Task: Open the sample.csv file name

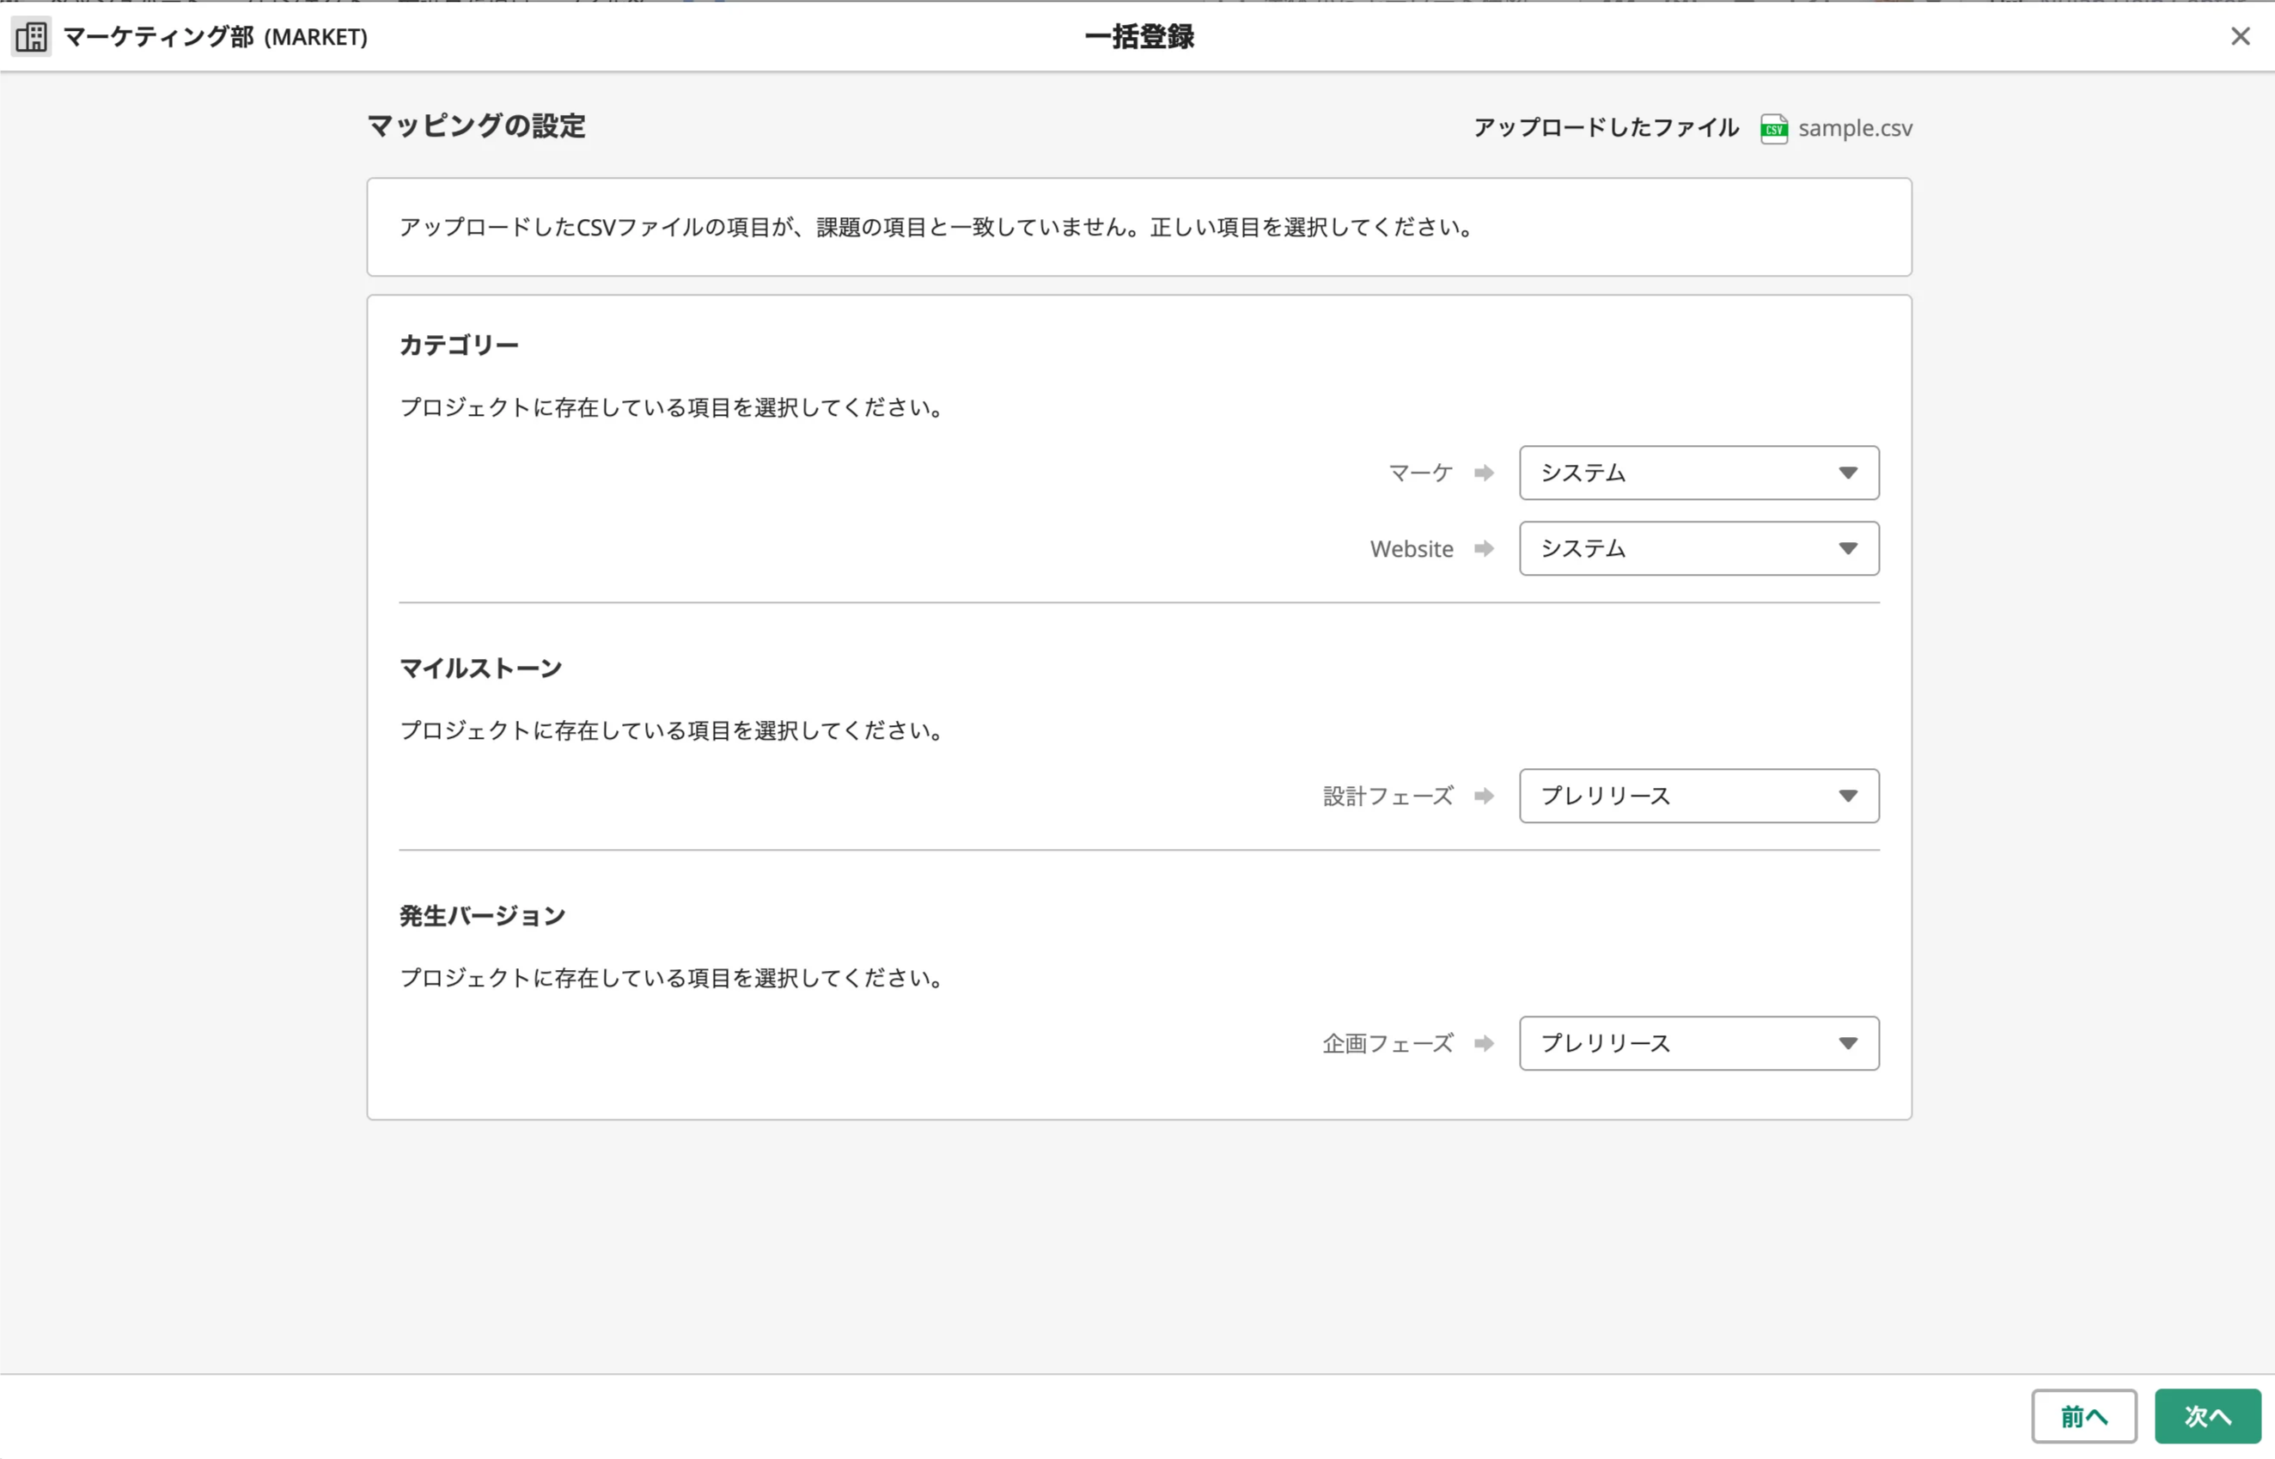Action: (x=1855, y=128)
